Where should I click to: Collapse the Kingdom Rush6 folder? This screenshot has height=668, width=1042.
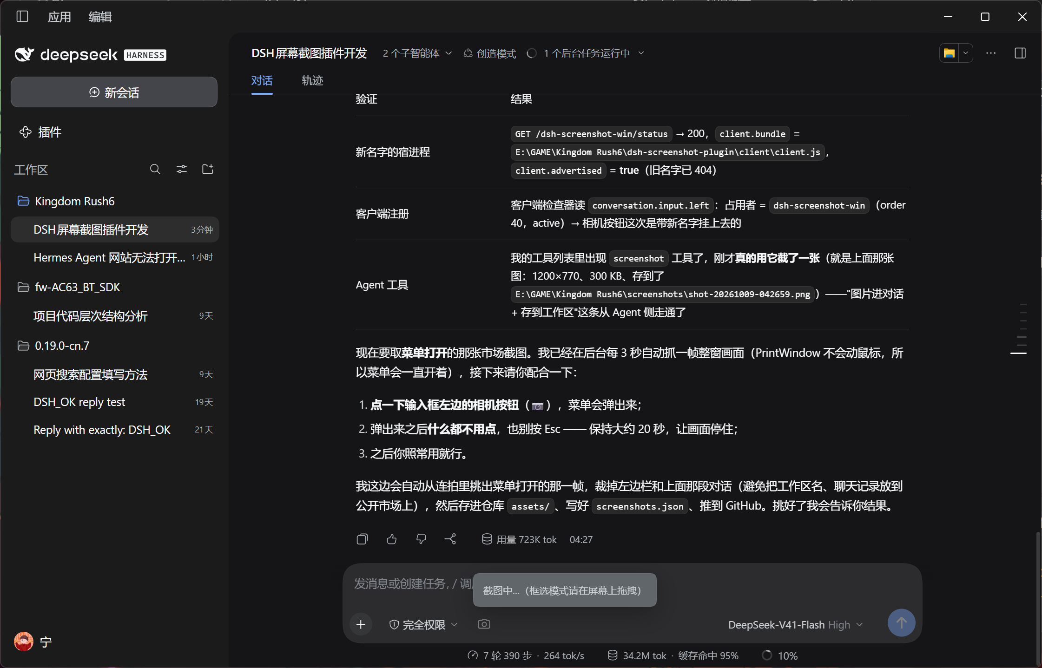tap(66, 201)
